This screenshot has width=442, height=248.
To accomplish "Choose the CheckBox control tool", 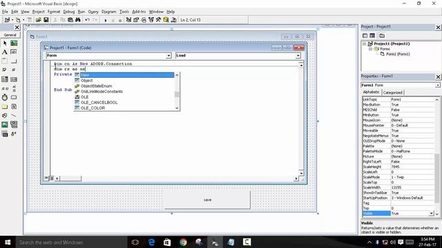I will (x=5, y=70).
